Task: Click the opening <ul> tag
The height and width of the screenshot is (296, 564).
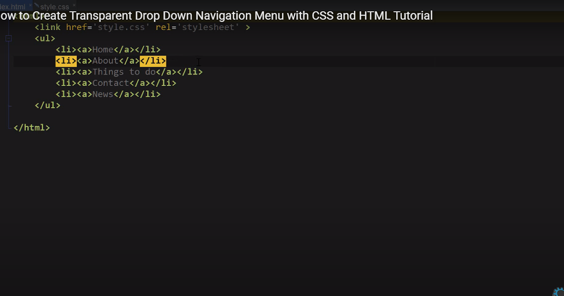Action: pos(45,39)
